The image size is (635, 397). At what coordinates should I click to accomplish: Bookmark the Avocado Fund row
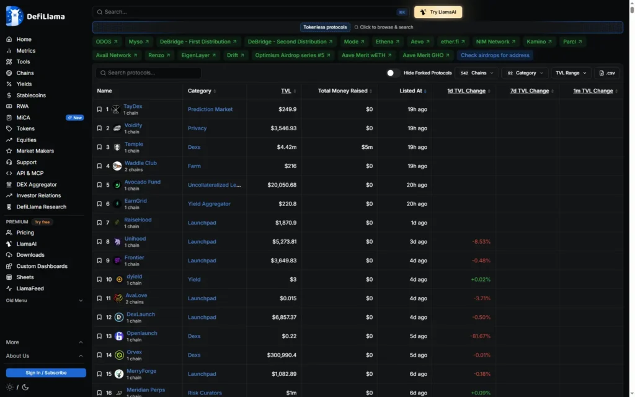[x=99, y=185]
